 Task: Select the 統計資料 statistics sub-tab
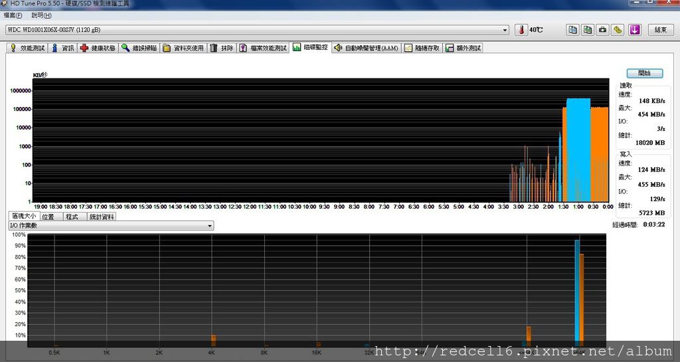(x=102, y=217)
